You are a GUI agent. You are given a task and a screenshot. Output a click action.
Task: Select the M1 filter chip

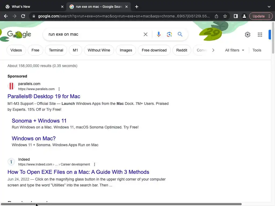tap(75, 50)
